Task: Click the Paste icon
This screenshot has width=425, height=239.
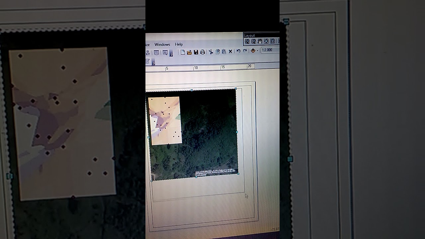Action: (x=224, y=52)
